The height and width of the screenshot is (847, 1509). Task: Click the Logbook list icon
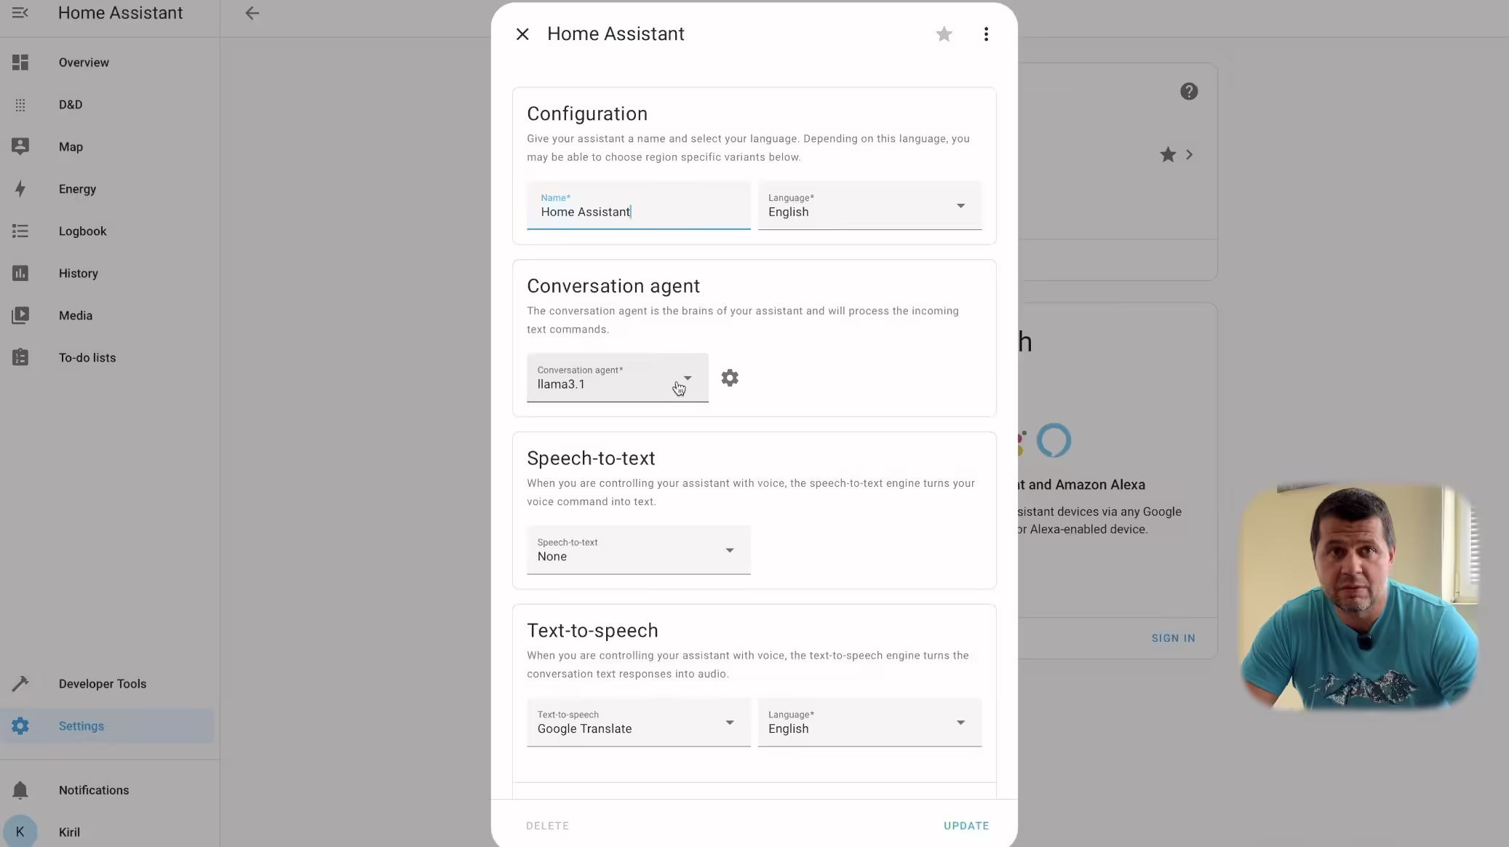click(20, 231)
